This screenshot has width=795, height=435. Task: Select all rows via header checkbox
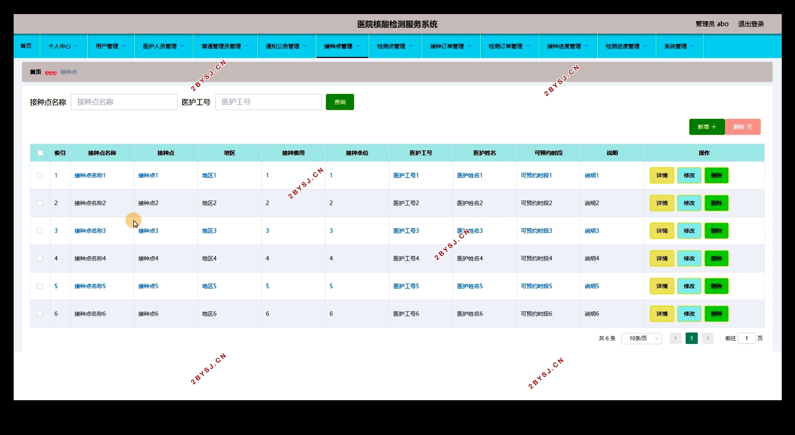coord(40,153)
